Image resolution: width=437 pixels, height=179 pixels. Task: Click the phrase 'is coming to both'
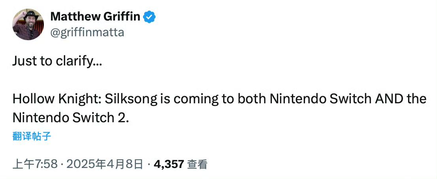[213, 99]
